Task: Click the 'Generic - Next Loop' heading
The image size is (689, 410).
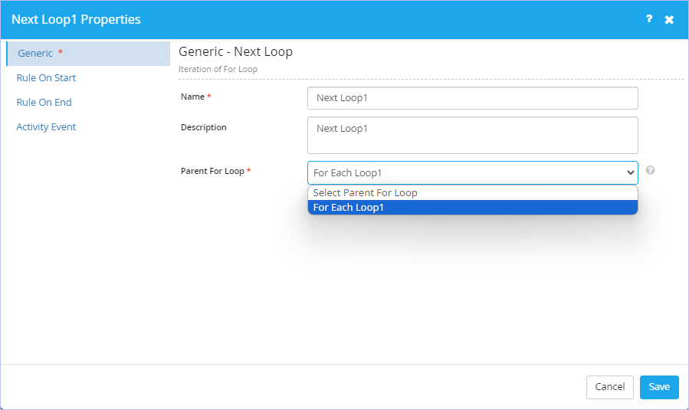Action: click(235, 52)
